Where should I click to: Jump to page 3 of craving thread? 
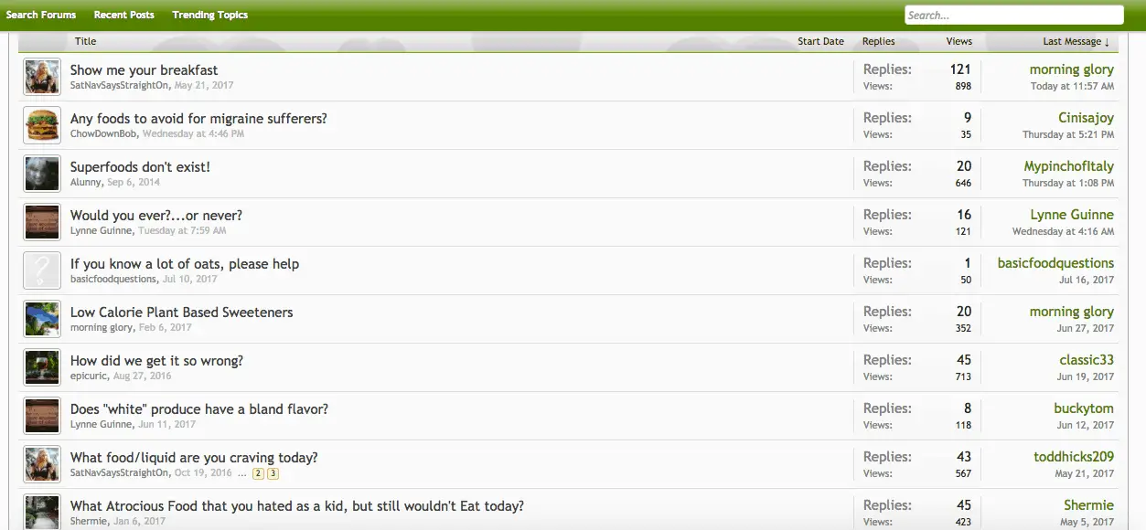273,473
